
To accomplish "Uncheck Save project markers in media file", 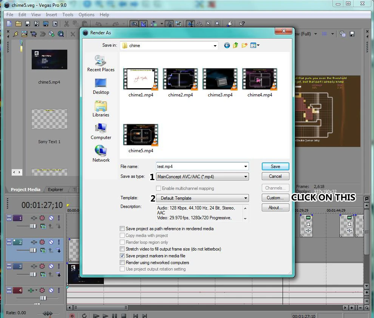I will (122, 256).
